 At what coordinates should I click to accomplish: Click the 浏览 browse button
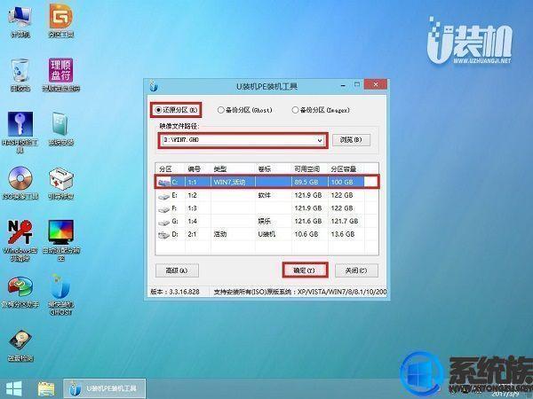click(351, 140)
